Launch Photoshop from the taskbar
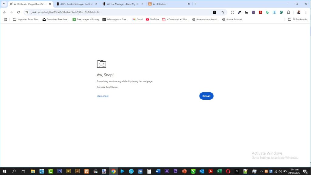This screenshot has height=175, width=311. [60, 171]
